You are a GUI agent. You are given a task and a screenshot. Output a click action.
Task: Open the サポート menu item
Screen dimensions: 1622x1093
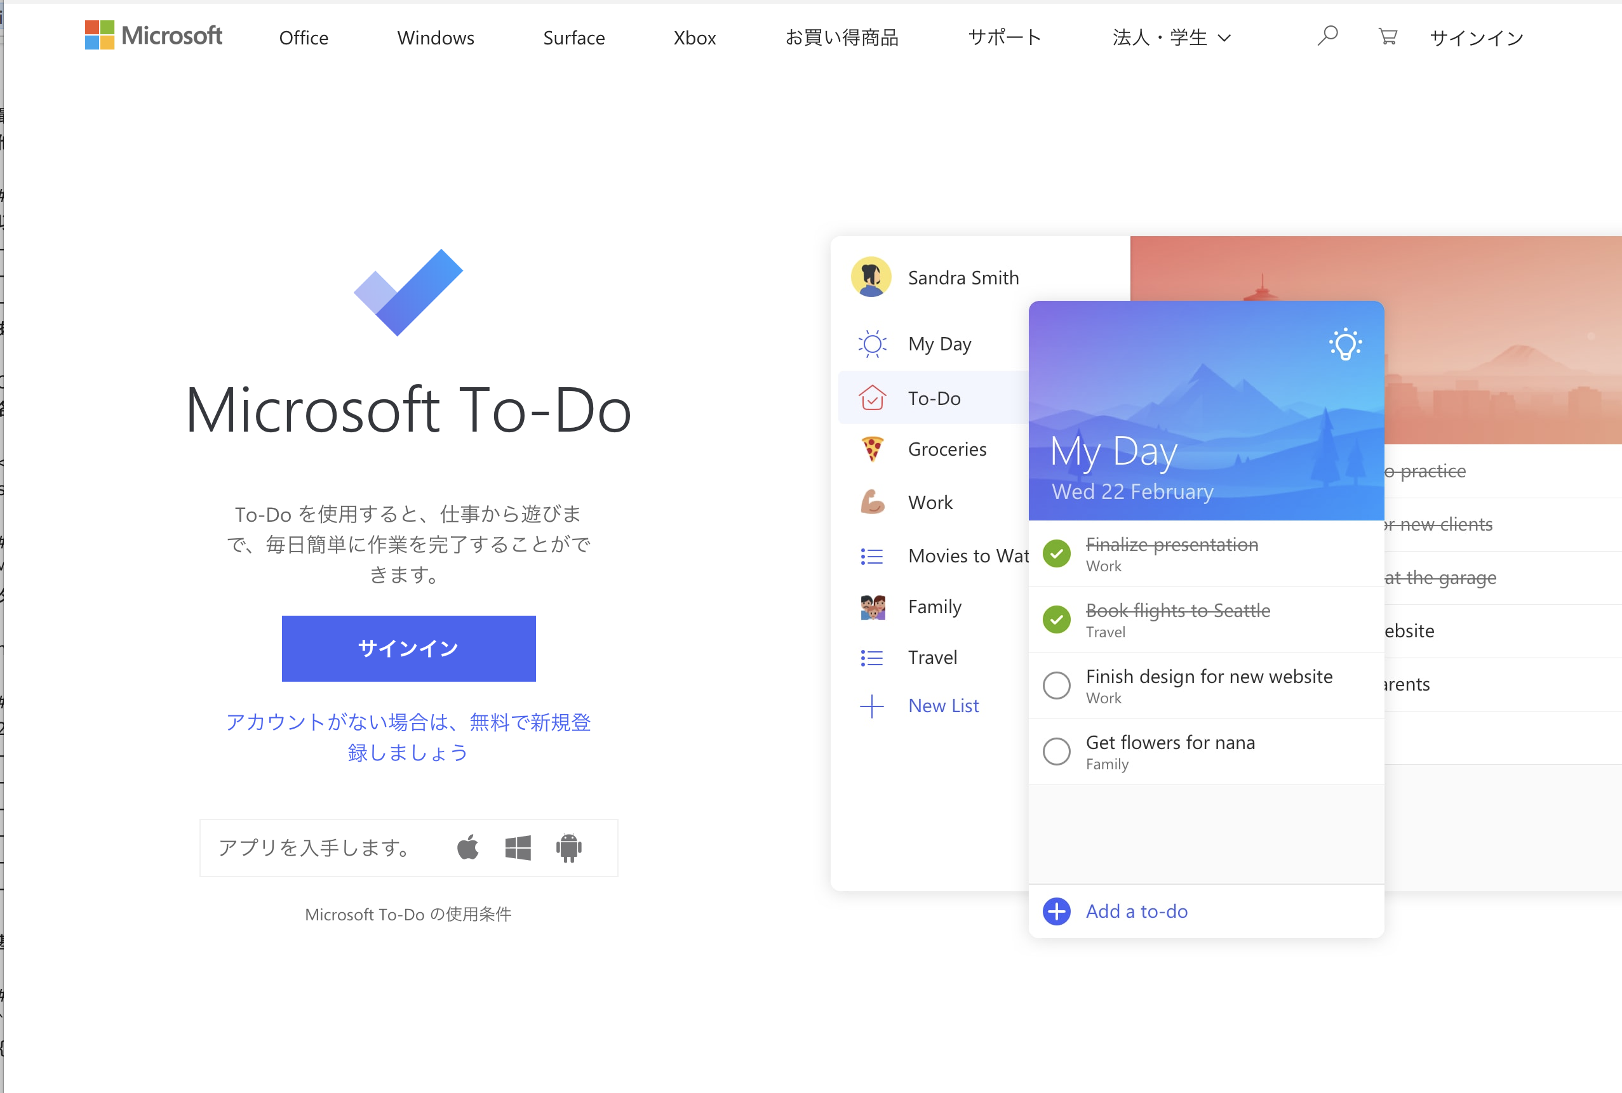(1005, 37)
